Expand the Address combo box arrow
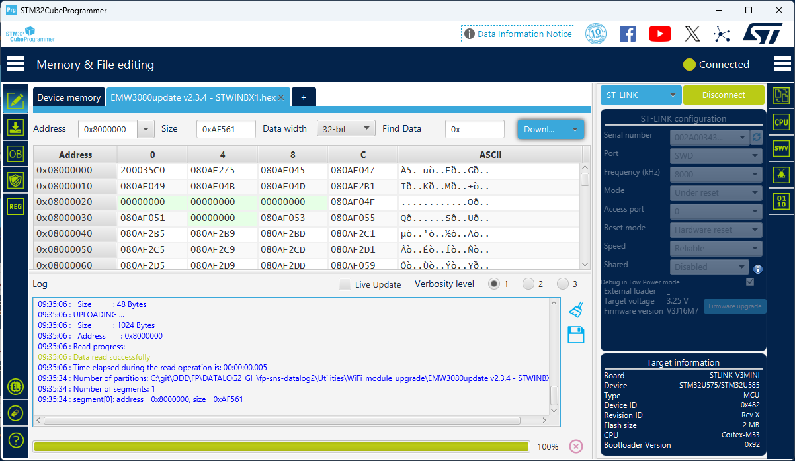 click(146, 129)
